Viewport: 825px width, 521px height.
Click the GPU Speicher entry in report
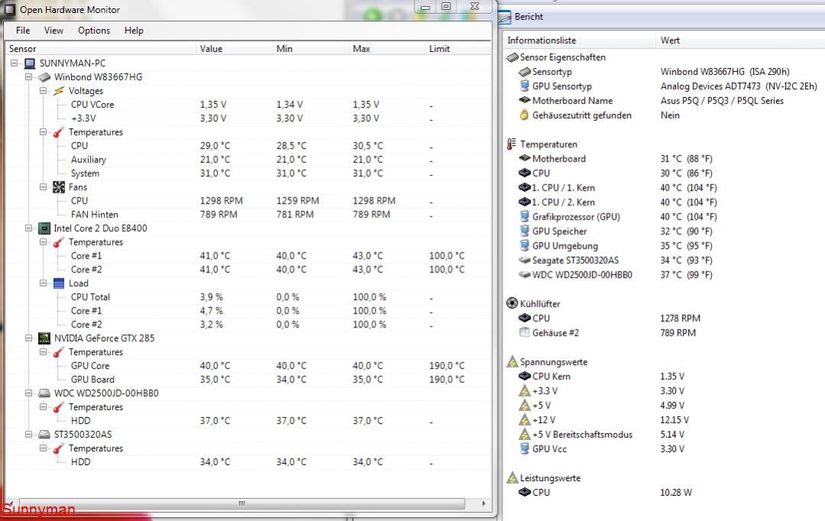tap(559, 231)
